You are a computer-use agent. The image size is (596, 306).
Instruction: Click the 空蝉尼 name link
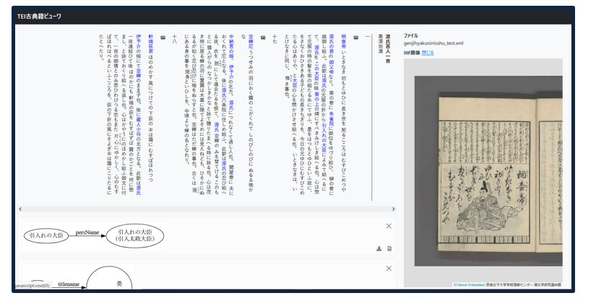(251, 41)
